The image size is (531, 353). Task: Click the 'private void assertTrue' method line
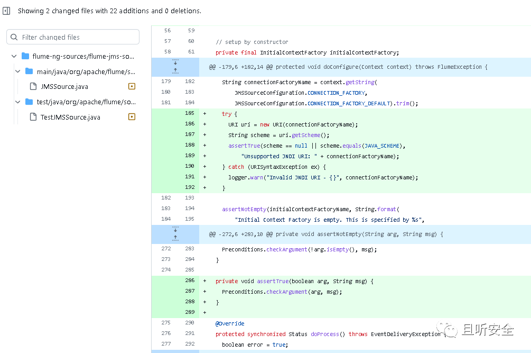pyautogui.click(x=294, y=282)
